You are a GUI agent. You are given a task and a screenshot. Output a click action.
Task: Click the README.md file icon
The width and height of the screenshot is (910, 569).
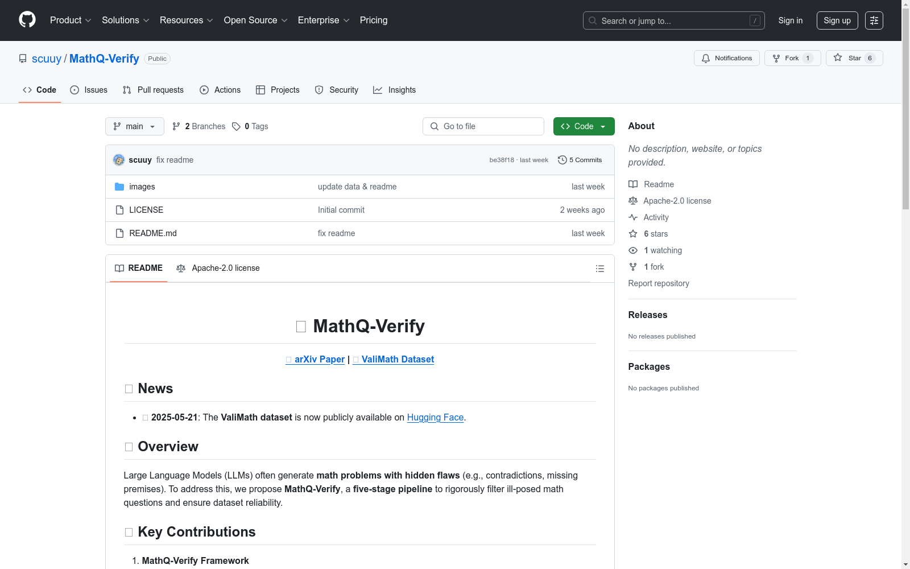point(119,233)
